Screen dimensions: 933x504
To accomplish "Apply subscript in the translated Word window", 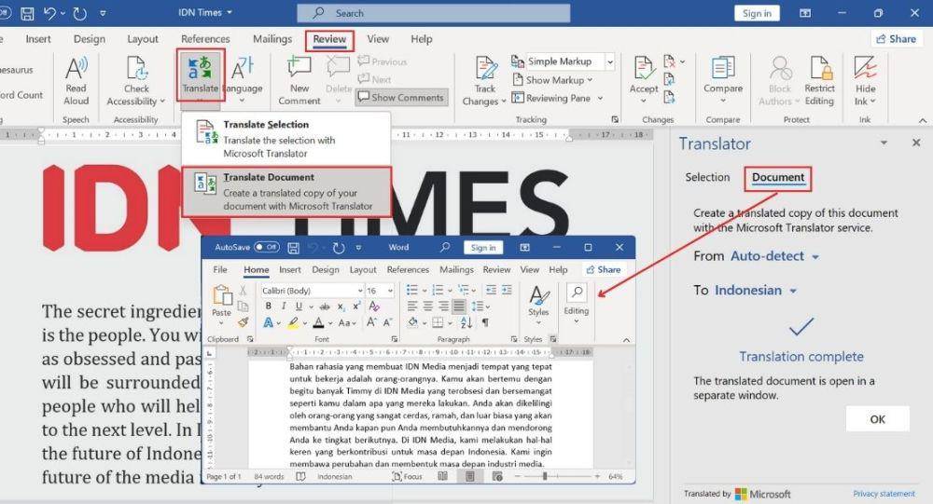I will pyautogui.click(x=341, y=306).
